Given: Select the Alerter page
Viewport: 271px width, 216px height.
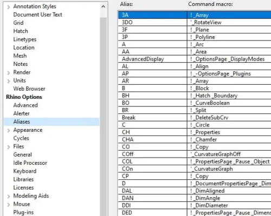Looking at the screenshot, I should coord(21,113).
